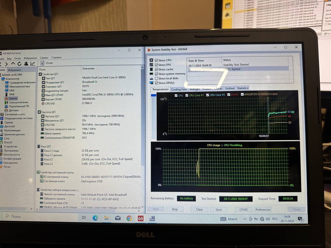Toggle the CPU Core #1 graph checkbox
Image resolution: width=331 pixels, height=248 pixels.
click(187, 95)
